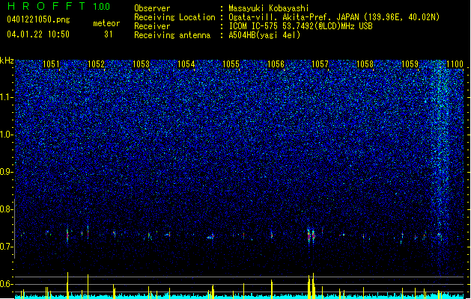Click the 1053 time marker
Viewport: 471px width, 299px height.
click(141, 64)
